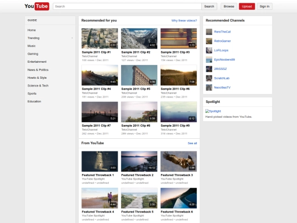Focus the Search input field
This screenshot has width=297, height=223.
(x=127, y=7)
